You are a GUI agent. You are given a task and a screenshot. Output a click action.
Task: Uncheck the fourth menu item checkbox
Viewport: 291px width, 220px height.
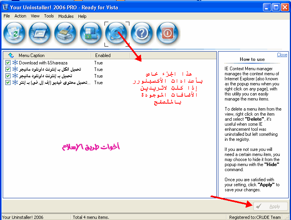click(8, 83)
